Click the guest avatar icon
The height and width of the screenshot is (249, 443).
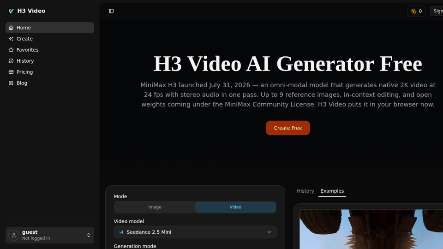tap(13, 235)
